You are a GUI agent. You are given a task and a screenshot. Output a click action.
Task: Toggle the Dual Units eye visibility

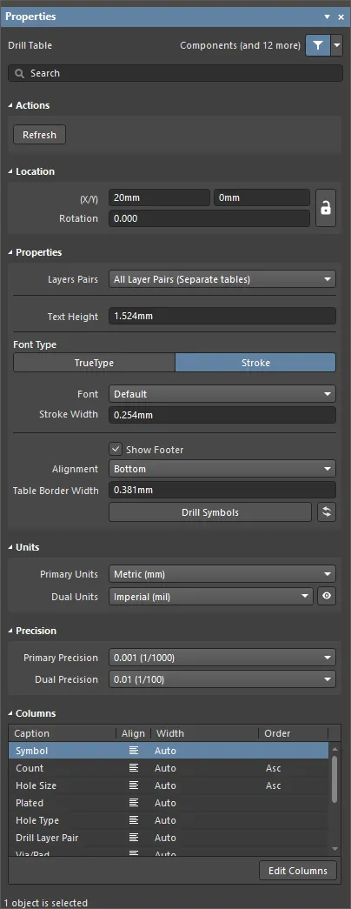coord(327,596)
